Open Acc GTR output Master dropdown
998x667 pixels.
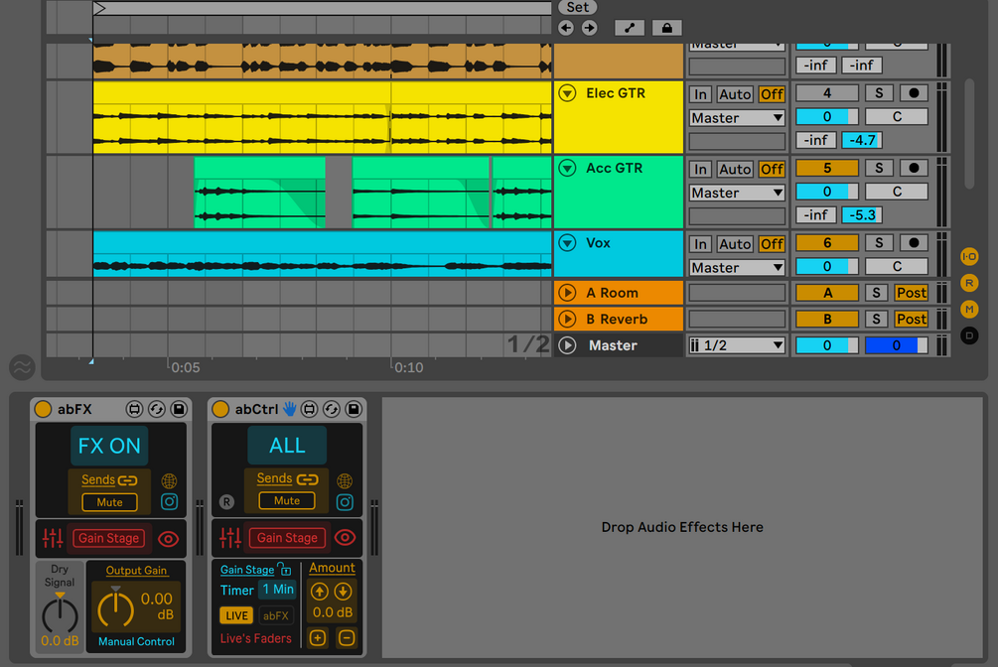pos(737,193)
